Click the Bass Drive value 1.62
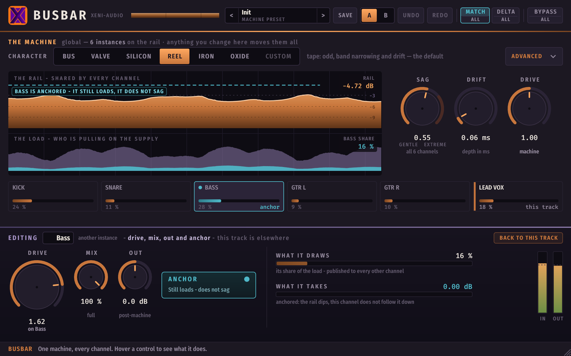The image size is (571, 356). click(x=37, y=321)
